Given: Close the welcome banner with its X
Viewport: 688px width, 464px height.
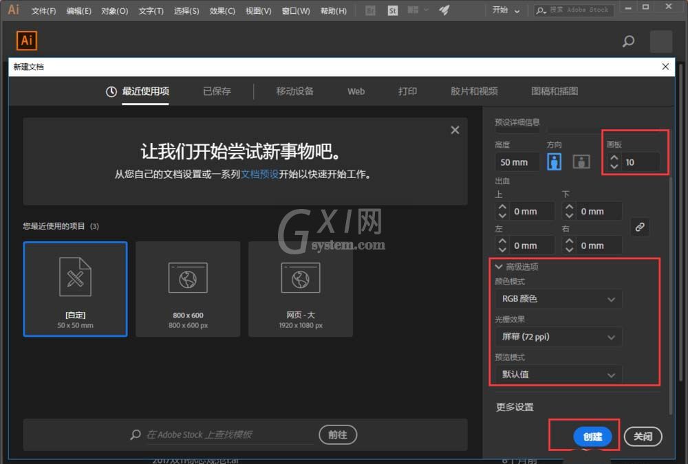Looking at the screenshot, I should coord(455,130).
